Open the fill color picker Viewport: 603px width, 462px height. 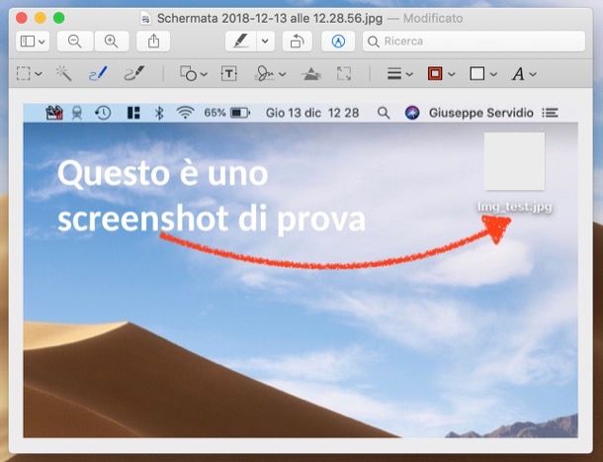483,73
